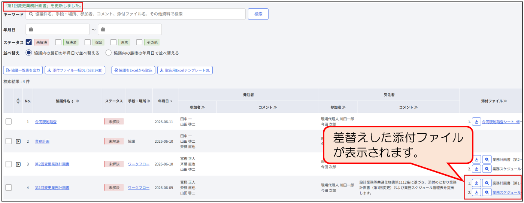
Task: Open the start date calendar picker
Action: pos(31,30)
